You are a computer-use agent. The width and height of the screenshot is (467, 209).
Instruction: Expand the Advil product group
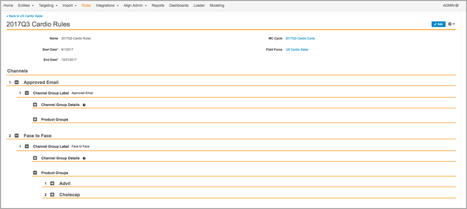(x=52, y=184)
